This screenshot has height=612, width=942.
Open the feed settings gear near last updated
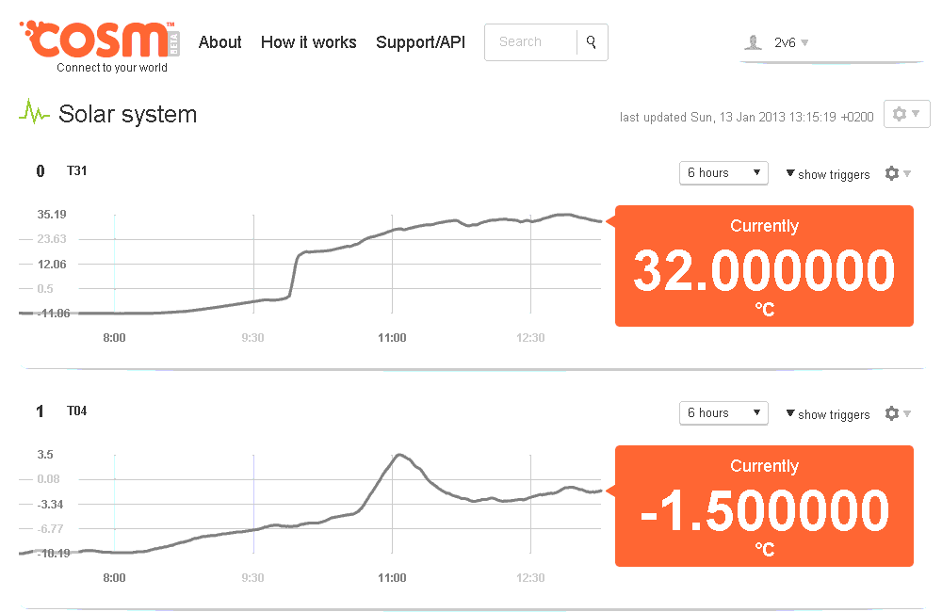point(906,114)
